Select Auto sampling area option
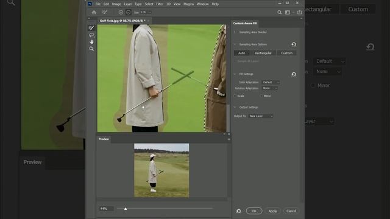The height and width of the screenshot is (219, 390). pos(241,53)
